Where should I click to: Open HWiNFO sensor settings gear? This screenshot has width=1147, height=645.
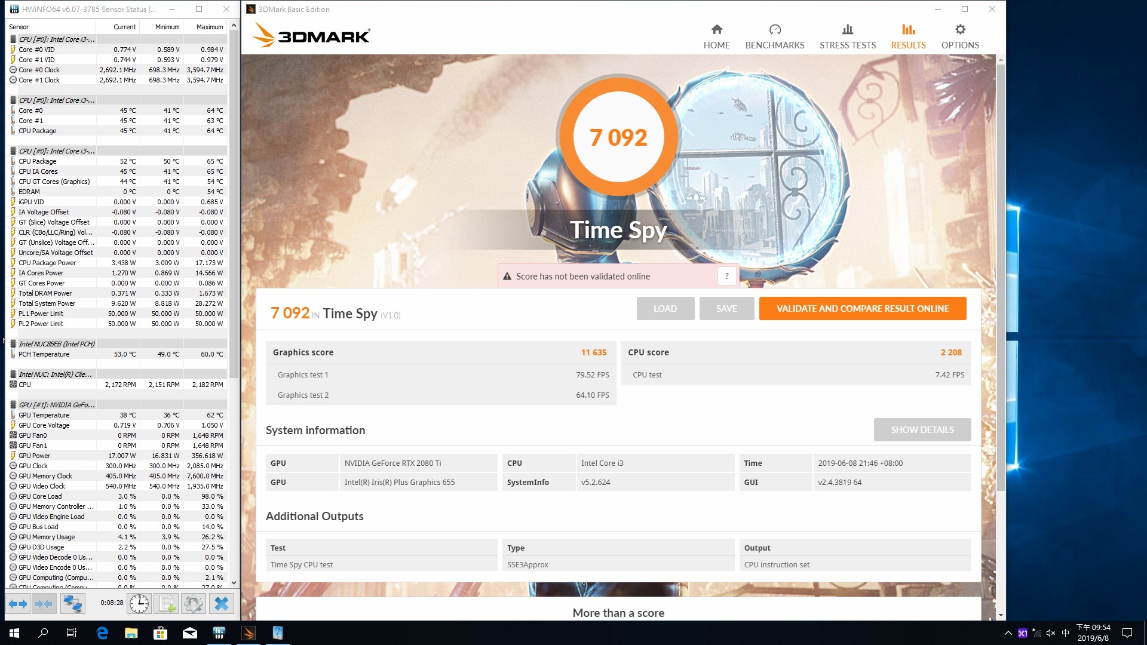click(x=194, y=604)
